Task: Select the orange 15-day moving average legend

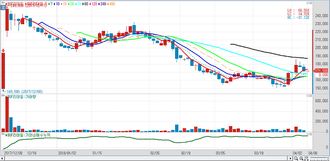Action: 64,4
